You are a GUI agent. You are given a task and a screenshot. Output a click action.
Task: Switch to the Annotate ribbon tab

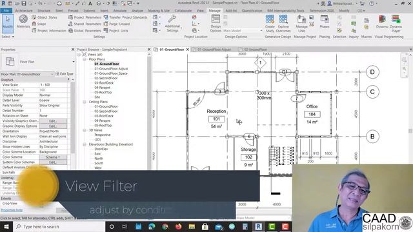click(120, 10)
